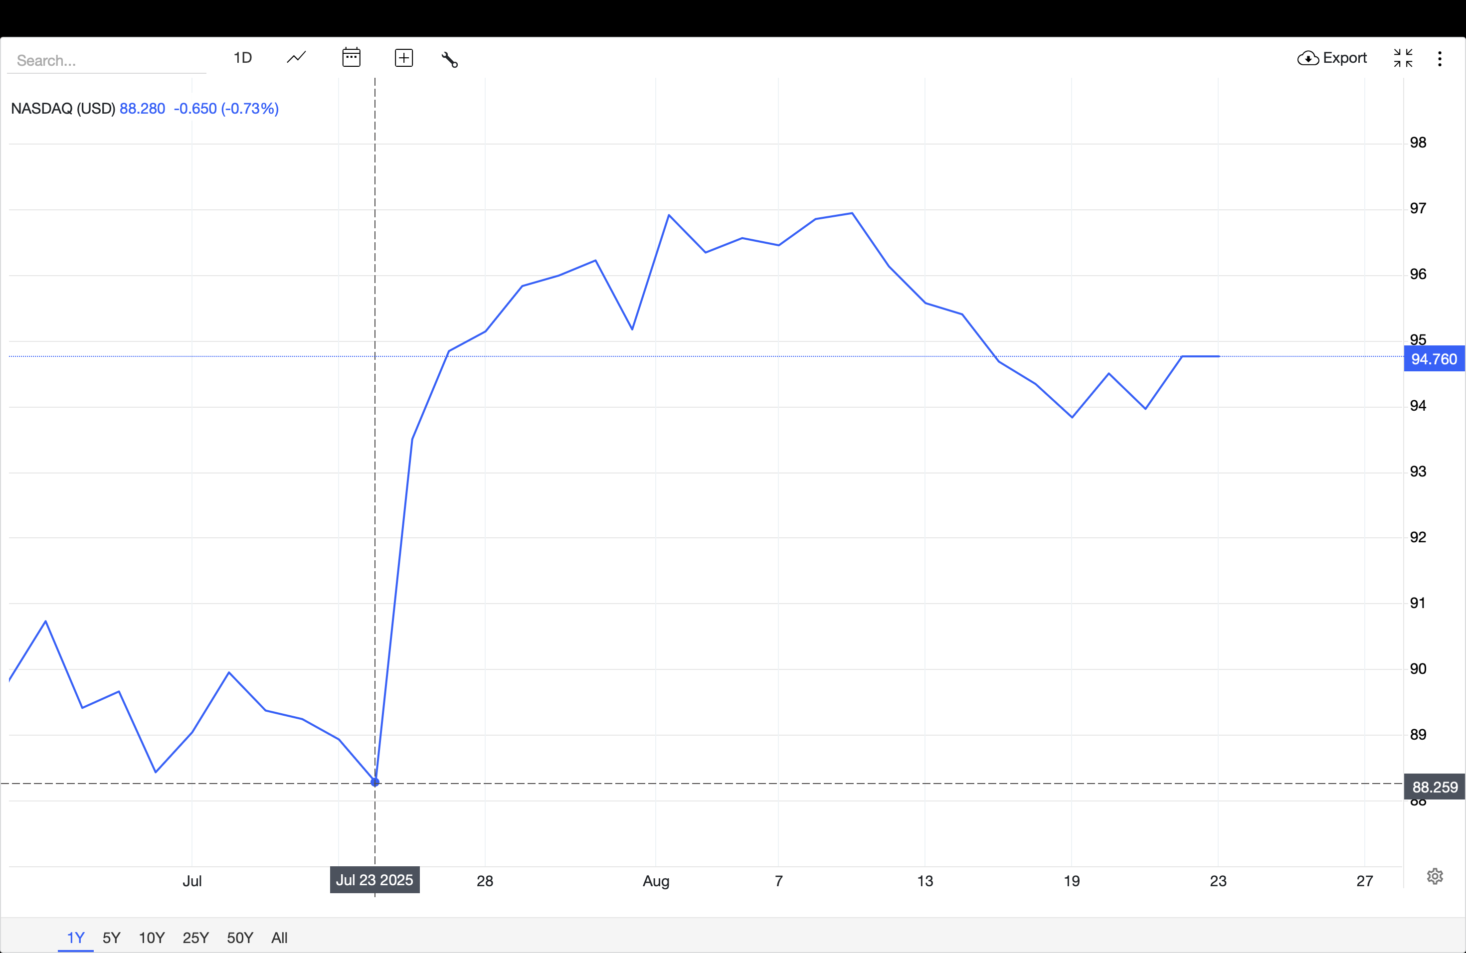Click the plus icon to add comparison
The width and height of the screenshot is (1466, 953).
point(403,58)
